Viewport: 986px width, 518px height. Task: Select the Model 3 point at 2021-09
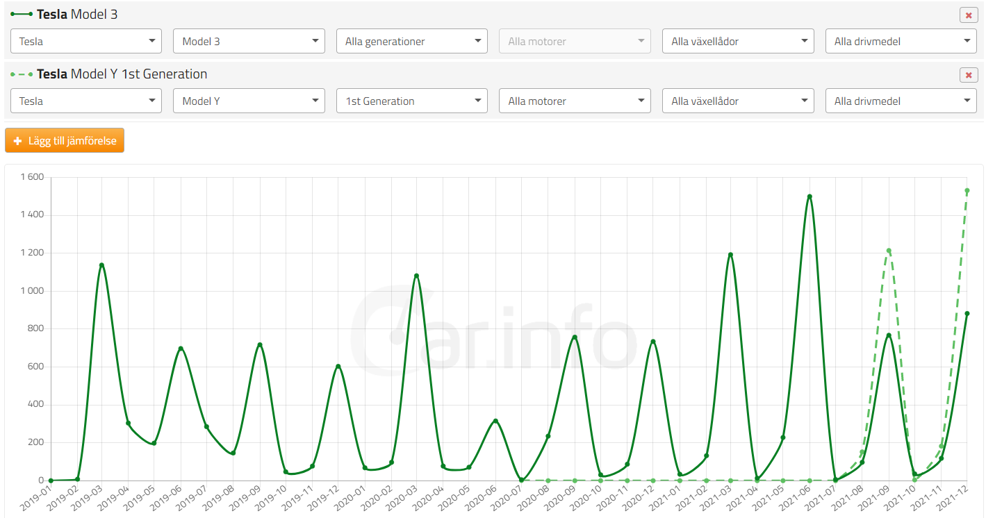pyautogui.click(x=889, y=335)
